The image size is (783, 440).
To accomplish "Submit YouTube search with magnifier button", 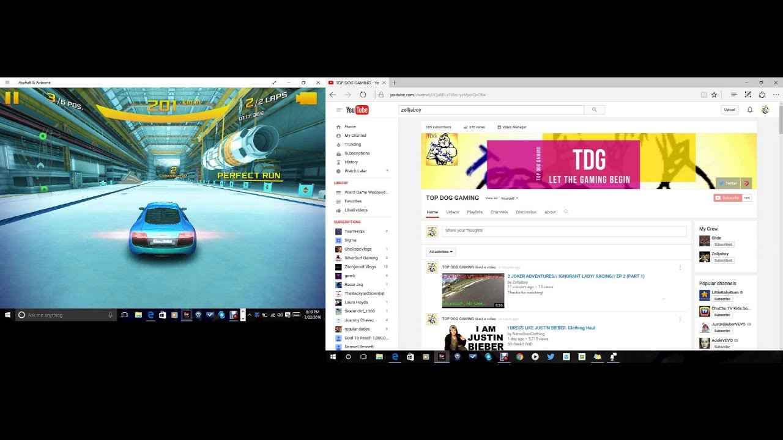I will 594,110.
